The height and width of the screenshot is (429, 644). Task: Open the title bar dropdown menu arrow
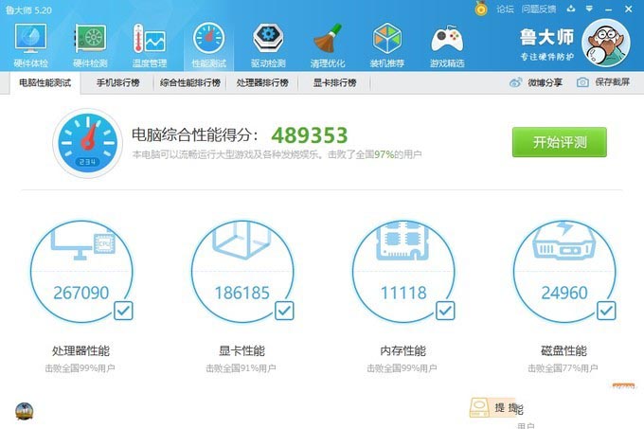589,9
